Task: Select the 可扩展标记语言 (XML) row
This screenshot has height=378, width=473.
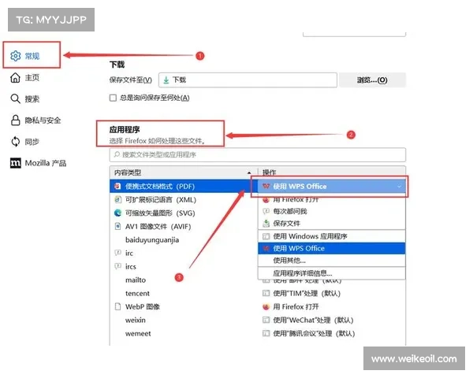Action: coord(184,199)
